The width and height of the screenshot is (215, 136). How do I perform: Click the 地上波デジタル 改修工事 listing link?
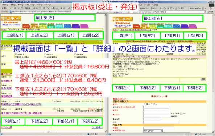coord(21,113)
